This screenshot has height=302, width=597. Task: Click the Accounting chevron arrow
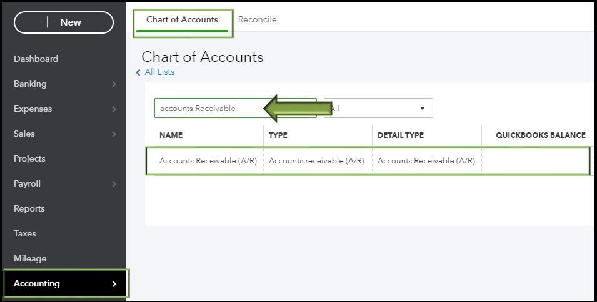tap(114, 284)
